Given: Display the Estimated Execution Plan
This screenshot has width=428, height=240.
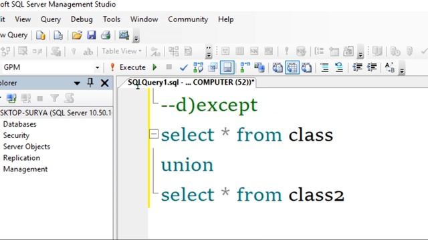Looking at the screenshot, I should tap(198, 67).
